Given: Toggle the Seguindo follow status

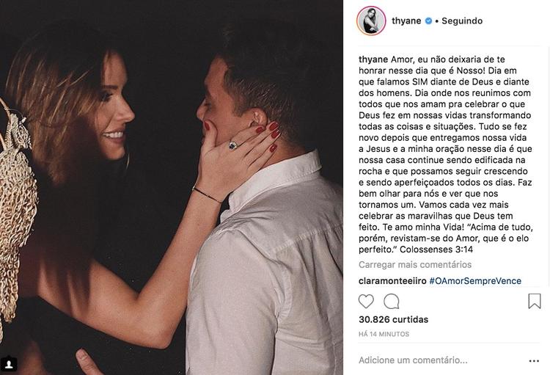Looking at the screenshot, I should pos(462,21).
